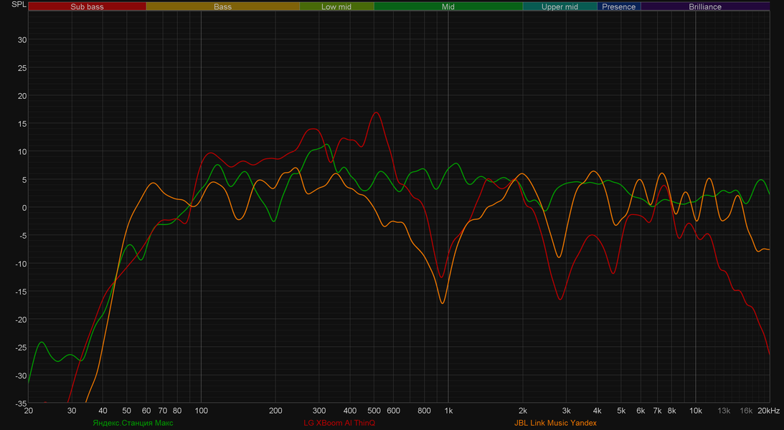Screen dimensions: 784x430
Task: Click the JBL Link Music Yandex legend label
Action: click(555, 423)
